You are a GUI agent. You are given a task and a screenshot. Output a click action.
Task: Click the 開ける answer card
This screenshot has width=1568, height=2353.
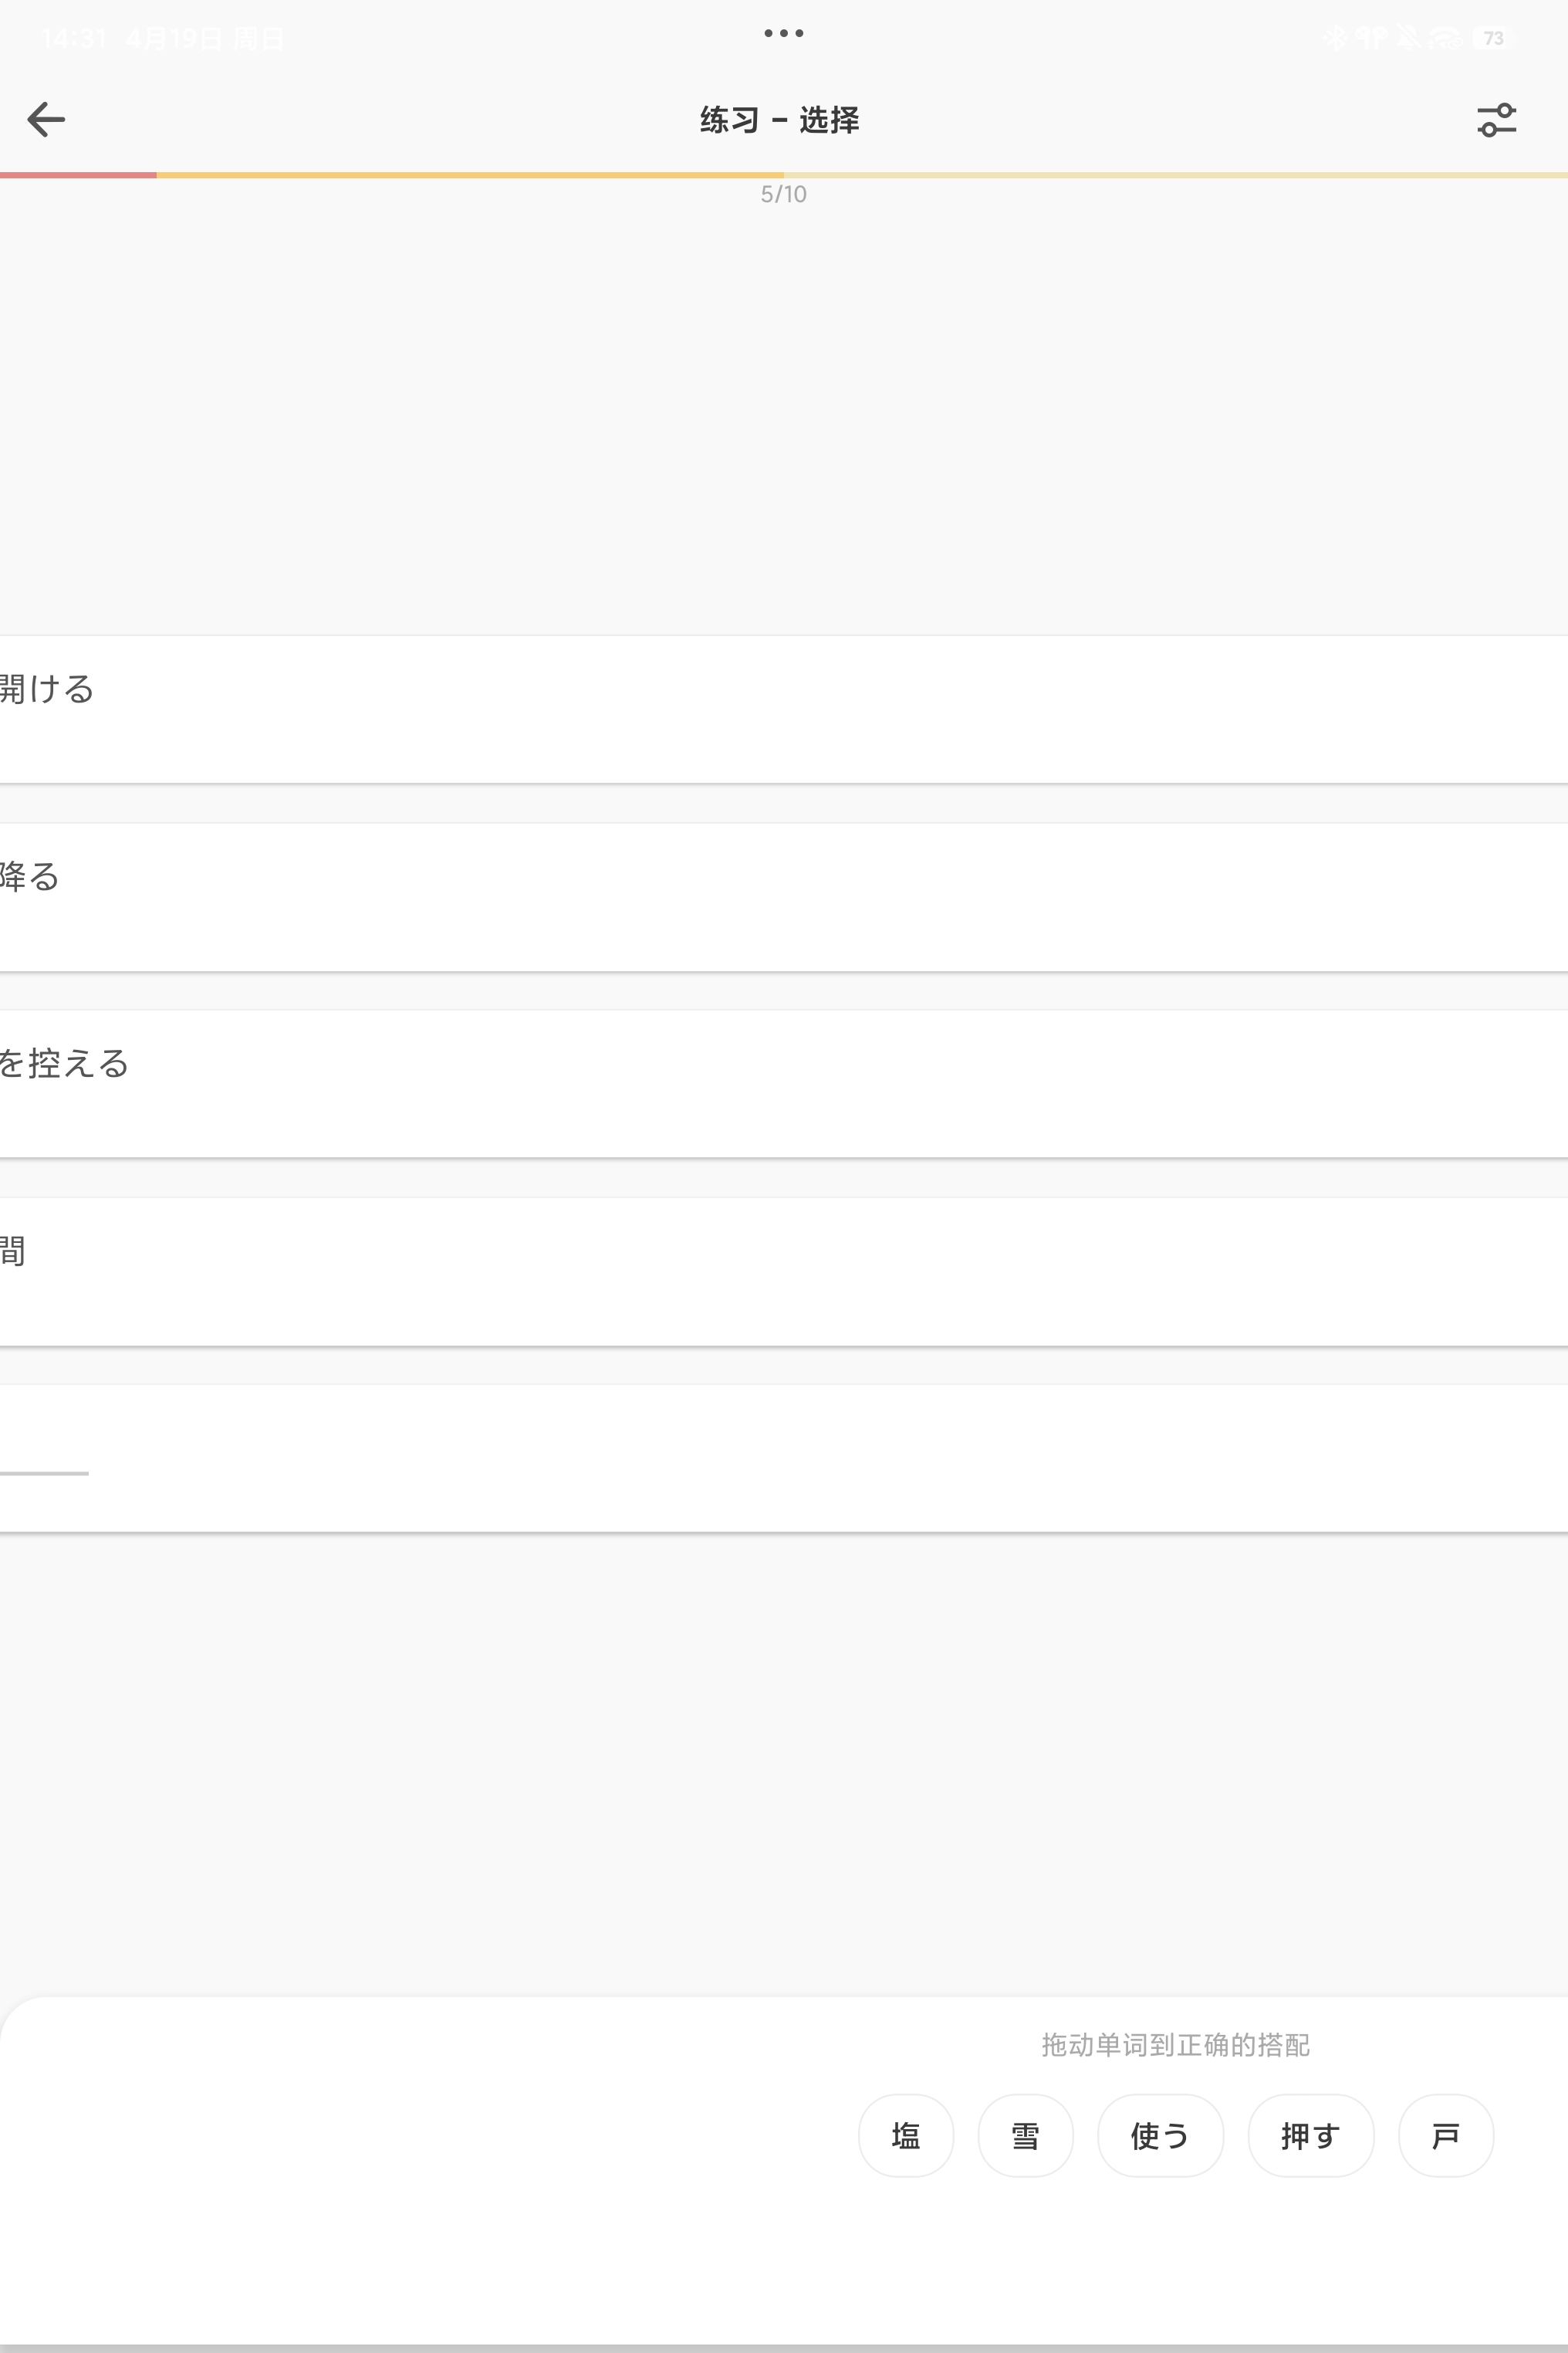(784, 709)
